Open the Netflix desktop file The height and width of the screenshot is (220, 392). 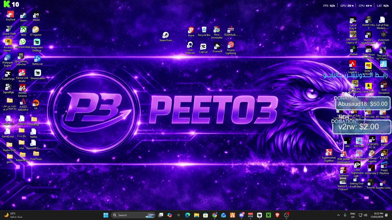(x=33, y=133)
